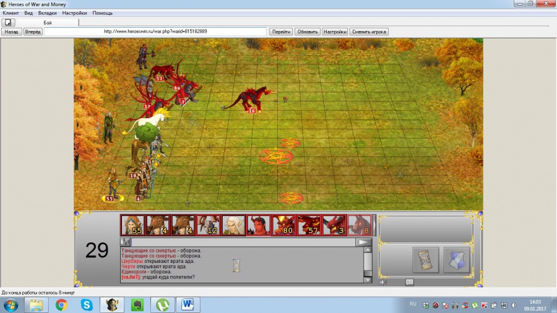Viewport: 557px width, 313px height.
Task: Click the Обновить button
Action: click(307, 32)
